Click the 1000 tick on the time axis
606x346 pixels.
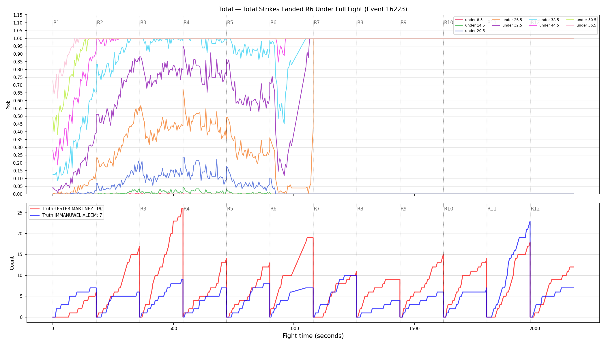294,328
